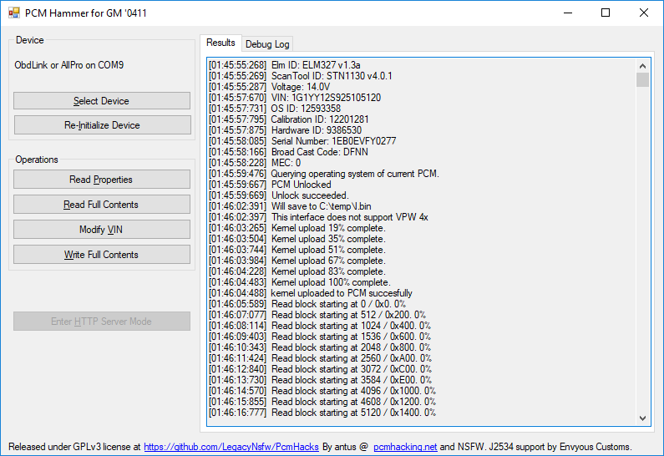The image size is (664, 456).
Task: Close the PCM Hammer window
Action: tap(644, 13)
